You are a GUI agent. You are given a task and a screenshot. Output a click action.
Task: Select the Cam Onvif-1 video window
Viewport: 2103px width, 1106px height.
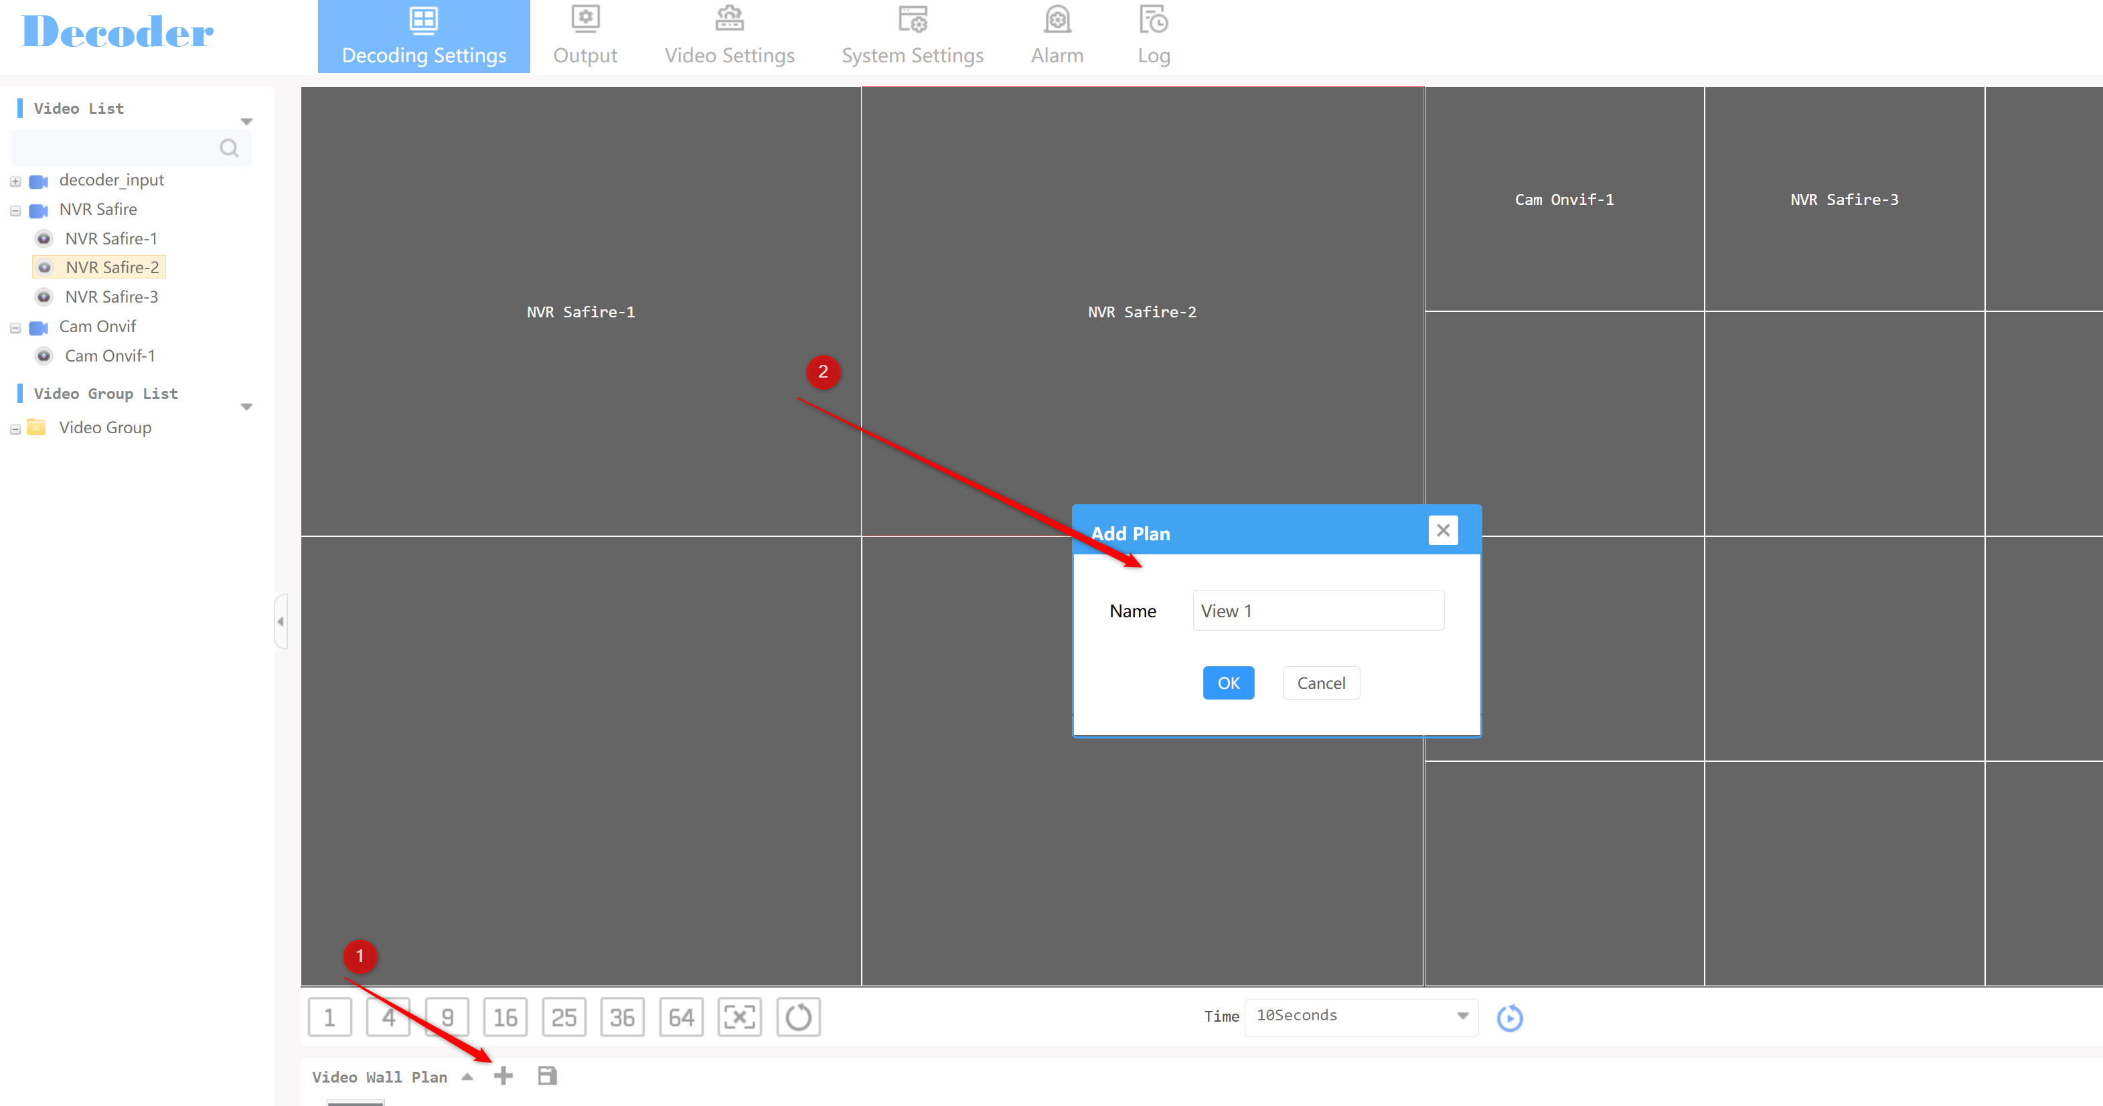point(1564,199)
